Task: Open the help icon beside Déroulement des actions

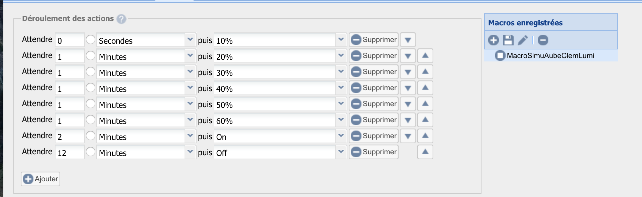Action: [x=121, y=19]
